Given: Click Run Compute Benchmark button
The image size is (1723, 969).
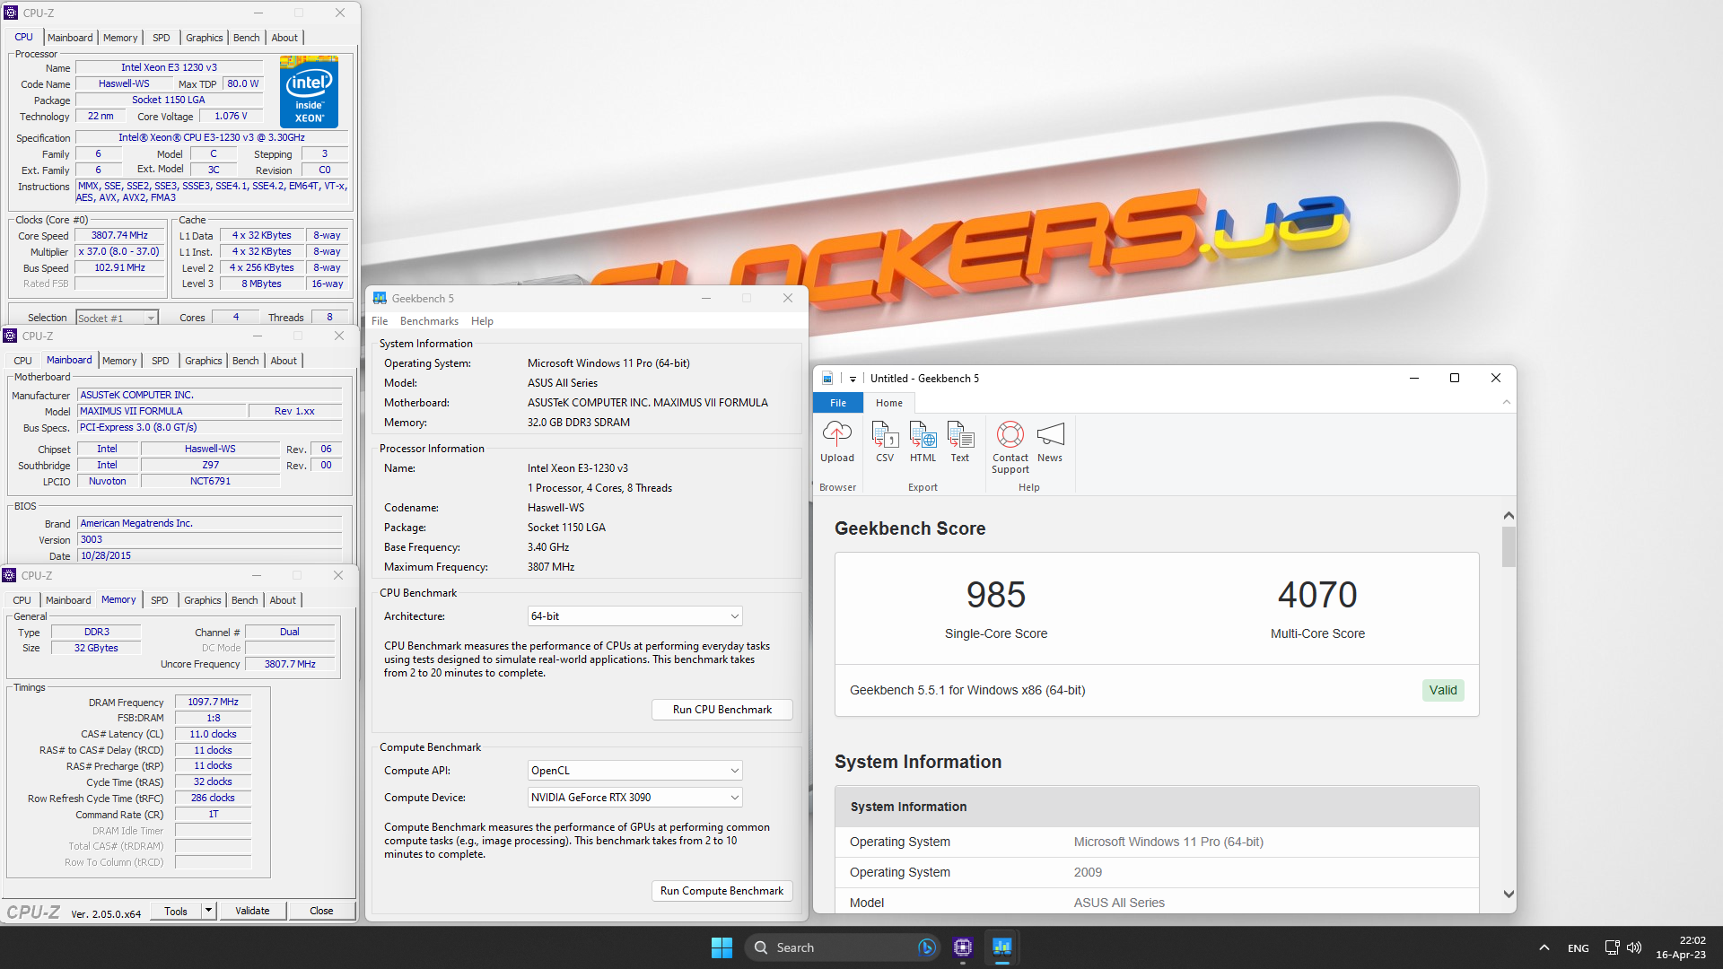Looking at the screenshot, I should tap(722, 891).
